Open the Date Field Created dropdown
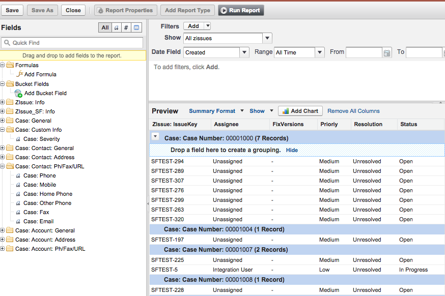This screenshot has height=296, width=445. pyautogui.click(x=244, y=52)
